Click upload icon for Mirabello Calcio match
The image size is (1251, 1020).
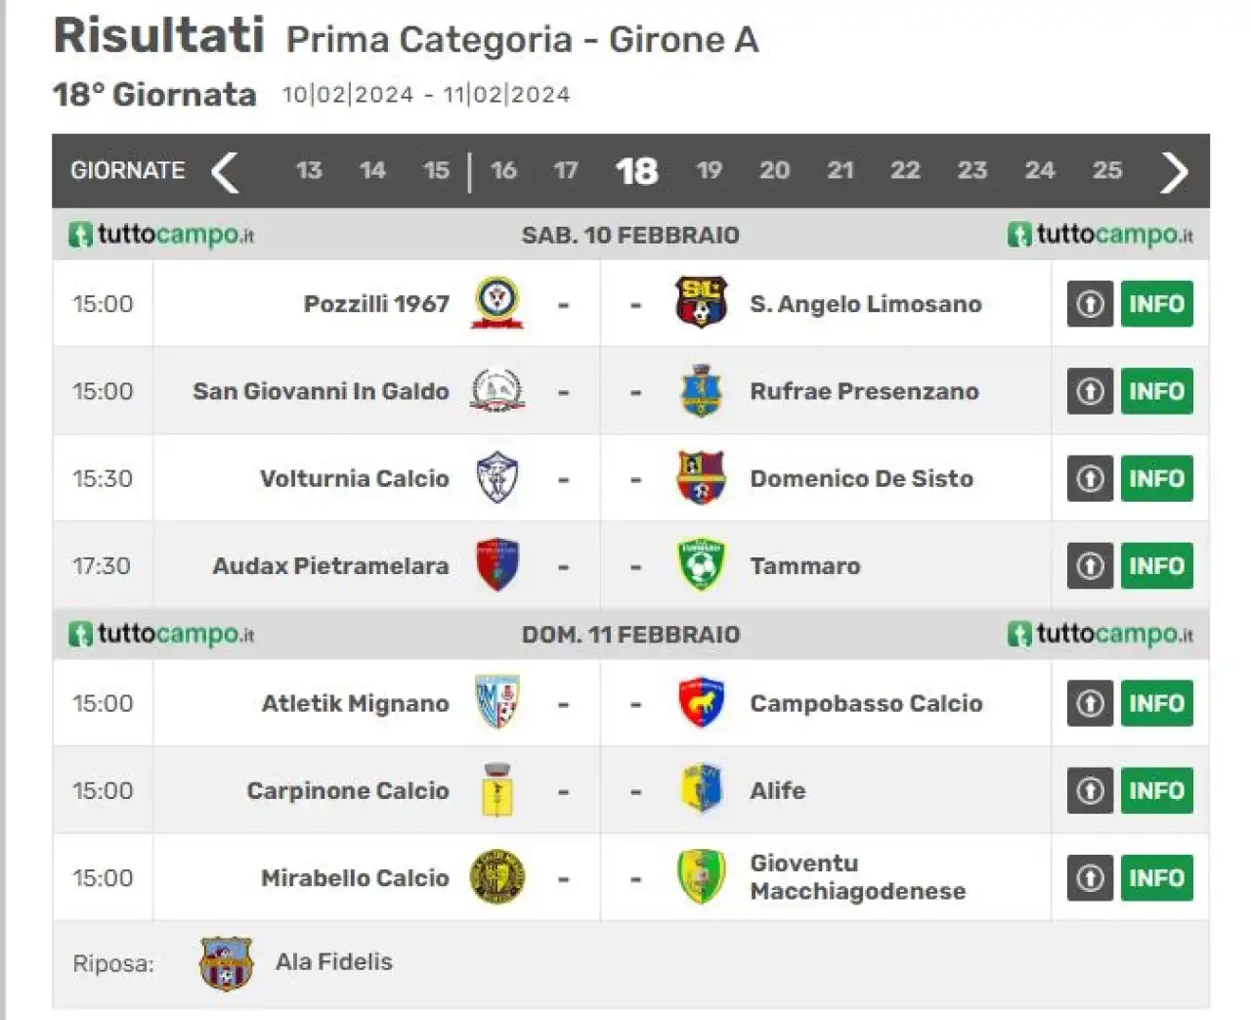click(x=1090, y=878)
